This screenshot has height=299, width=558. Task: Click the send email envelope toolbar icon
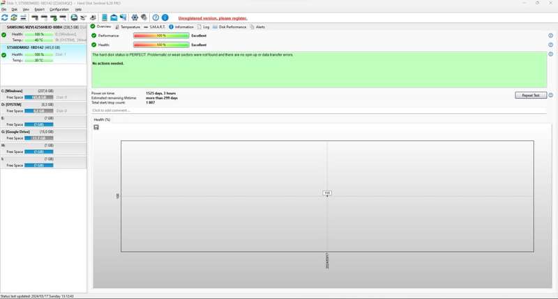(114, 17)
